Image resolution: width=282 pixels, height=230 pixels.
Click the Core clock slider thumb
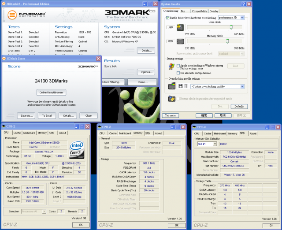tap(231, 27)
